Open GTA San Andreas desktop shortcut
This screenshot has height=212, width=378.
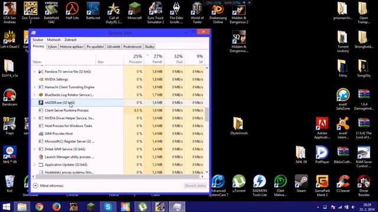click(9, 12)
